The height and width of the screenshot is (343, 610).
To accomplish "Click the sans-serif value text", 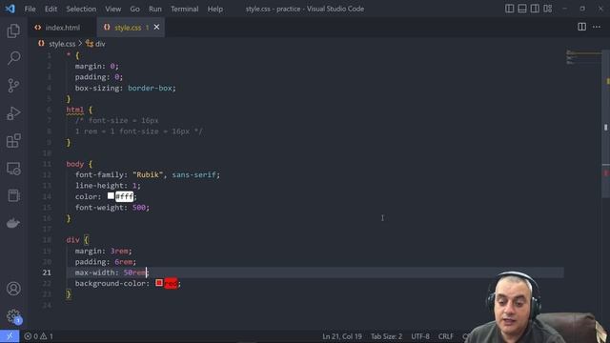I will 193,175.
